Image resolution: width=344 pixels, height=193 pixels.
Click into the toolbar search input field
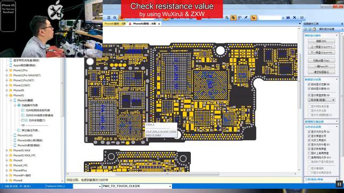[x=270, y=18]
